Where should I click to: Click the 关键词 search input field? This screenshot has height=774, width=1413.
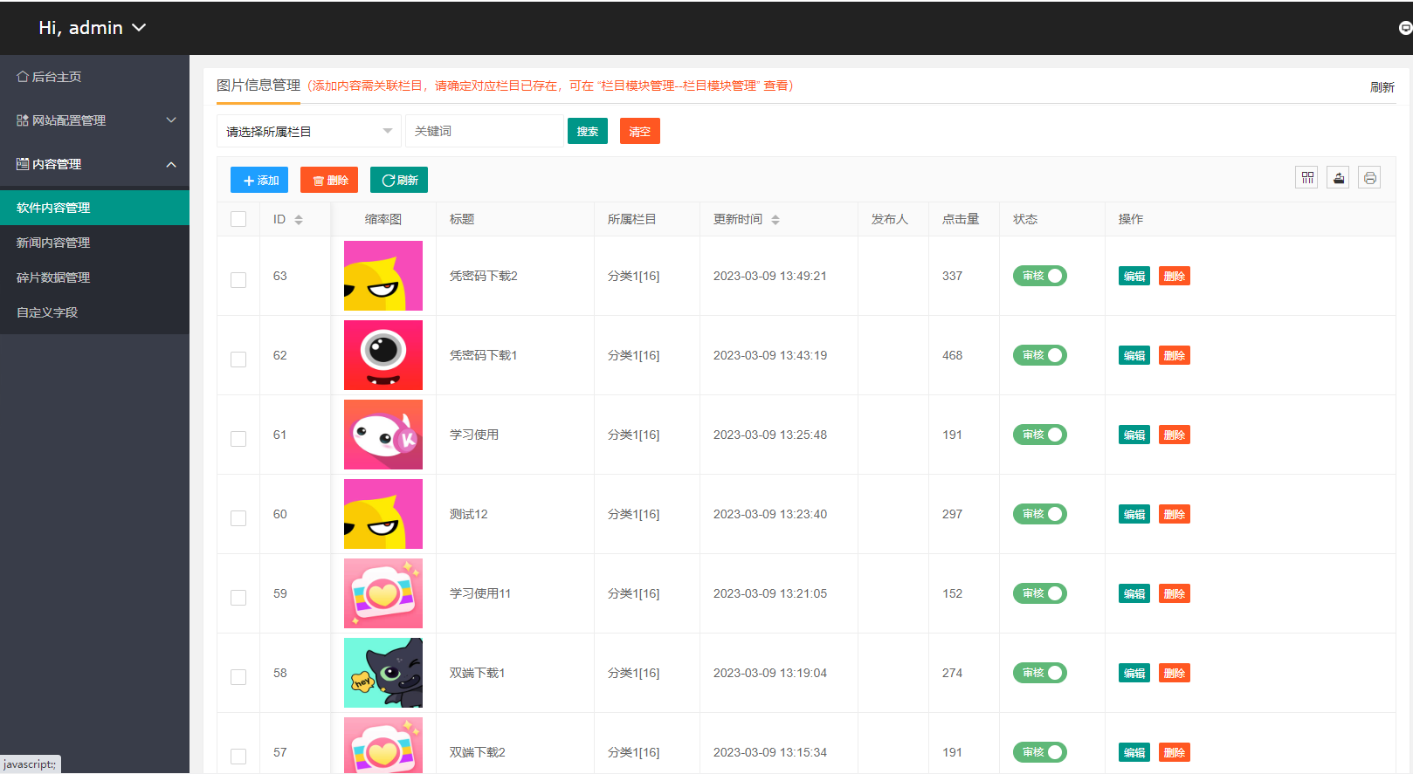pos(484,131)
